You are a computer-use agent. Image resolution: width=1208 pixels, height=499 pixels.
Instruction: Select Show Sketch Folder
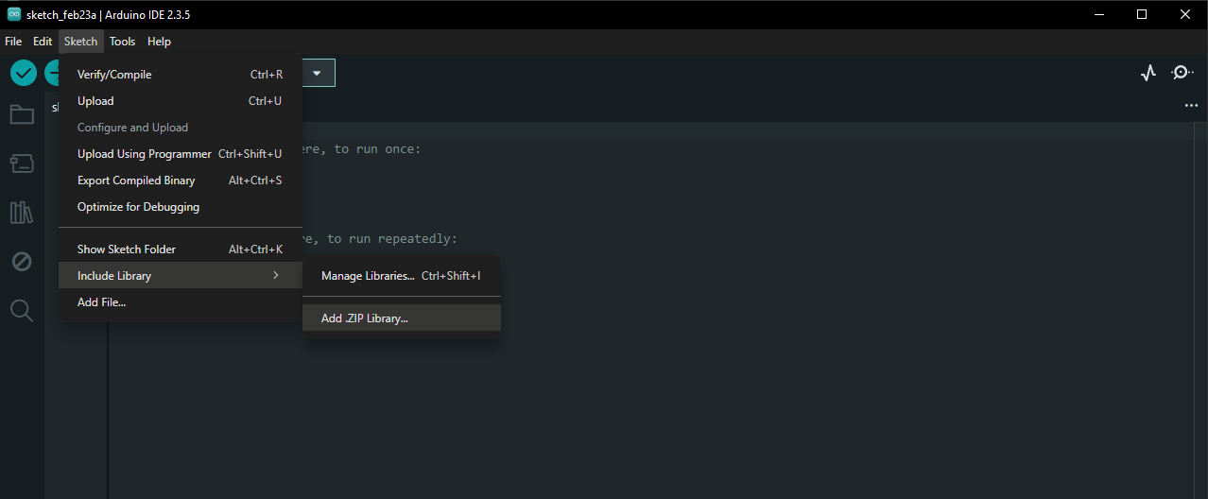[x=181, y=249]
